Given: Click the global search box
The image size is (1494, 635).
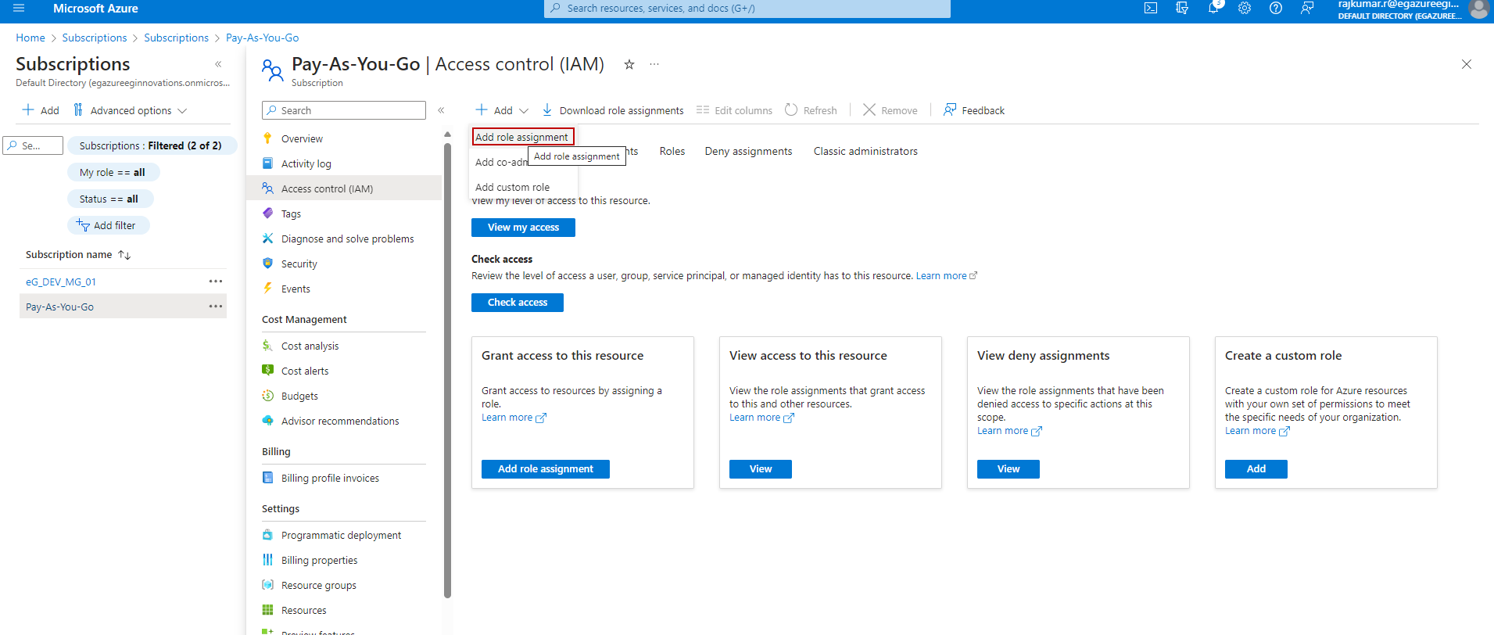Looking at the screenshot, I should [x=747, y=8].
